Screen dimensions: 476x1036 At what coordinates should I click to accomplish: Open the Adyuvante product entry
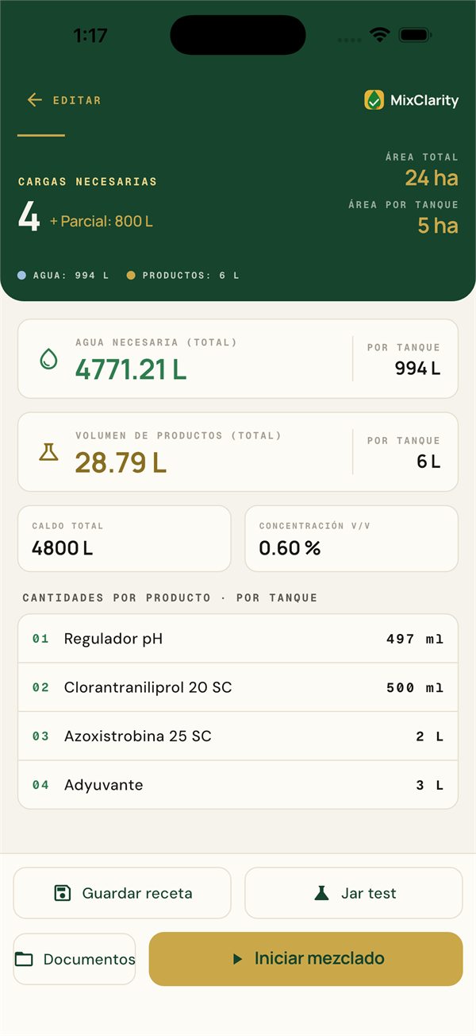238,785
